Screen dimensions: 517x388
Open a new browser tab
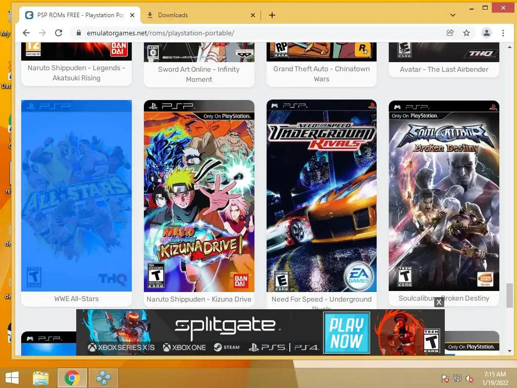click(272, 15)
